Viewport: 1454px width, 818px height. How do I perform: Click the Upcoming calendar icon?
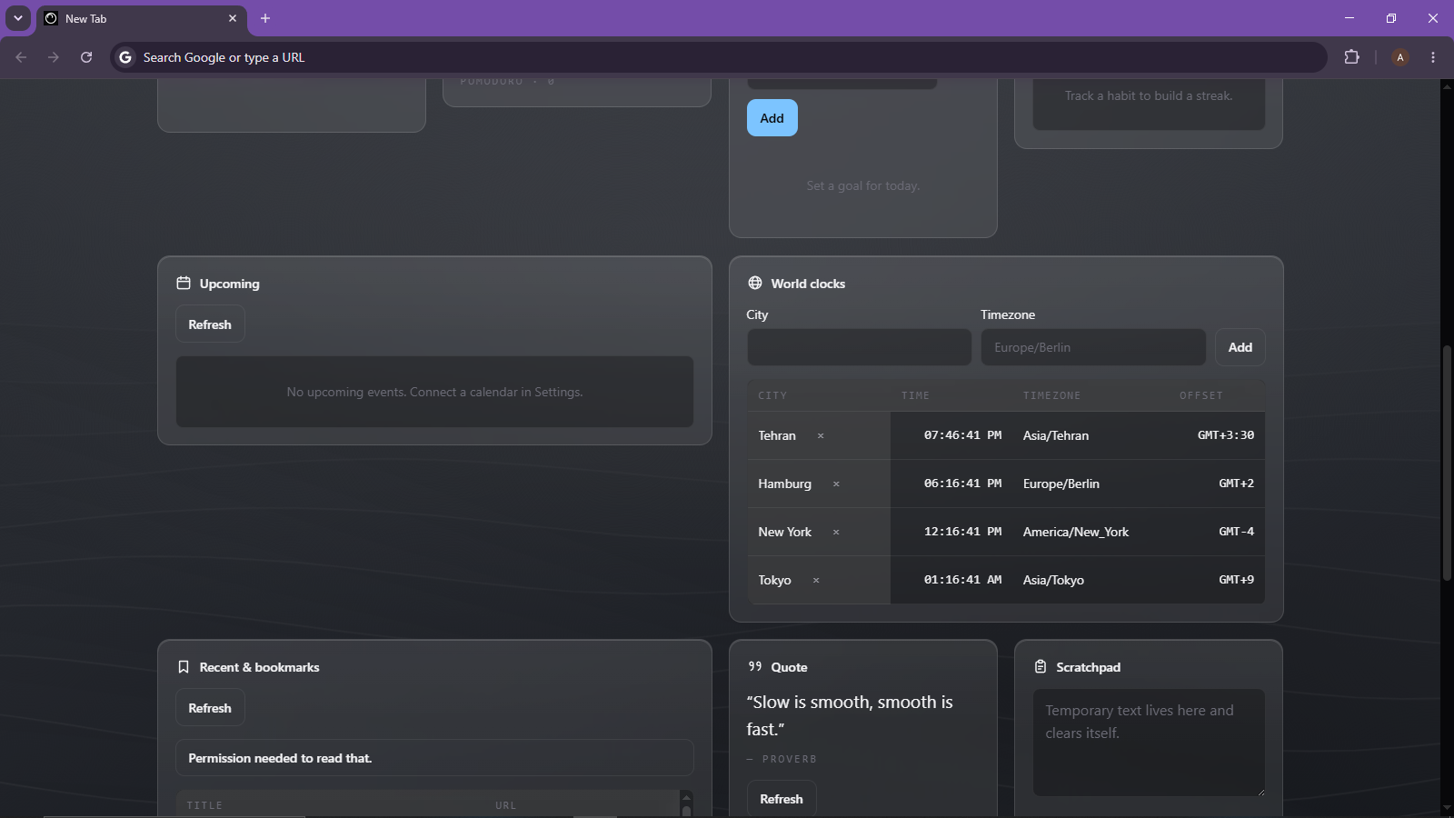[184, 284]
